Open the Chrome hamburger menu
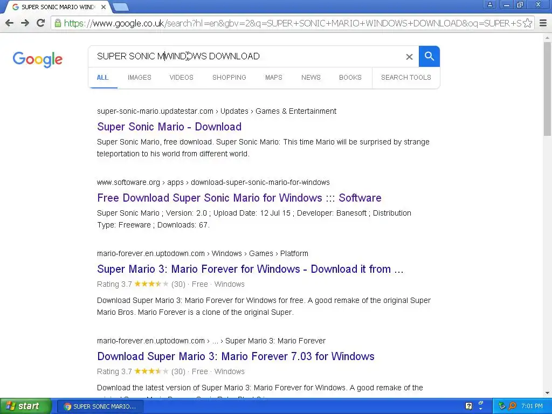 coord(543,23)
